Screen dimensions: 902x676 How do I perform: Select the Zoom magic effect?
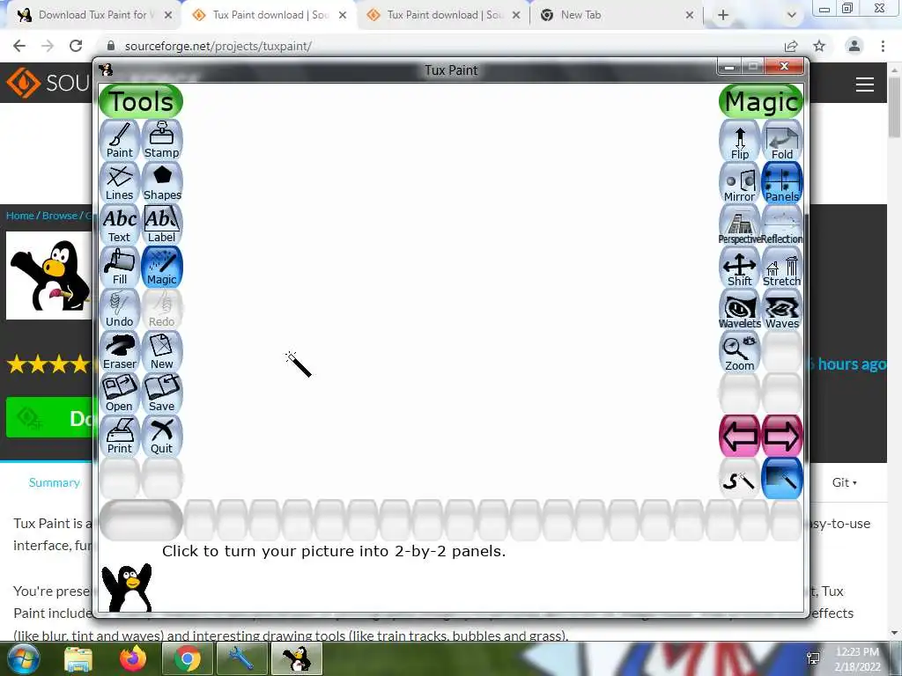pos(740,352)
